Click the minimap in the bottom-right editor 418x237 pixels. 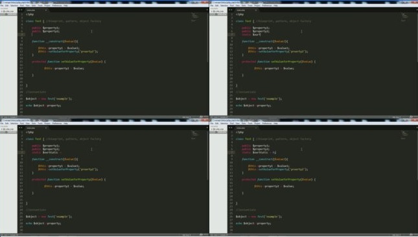pos(405,135)
